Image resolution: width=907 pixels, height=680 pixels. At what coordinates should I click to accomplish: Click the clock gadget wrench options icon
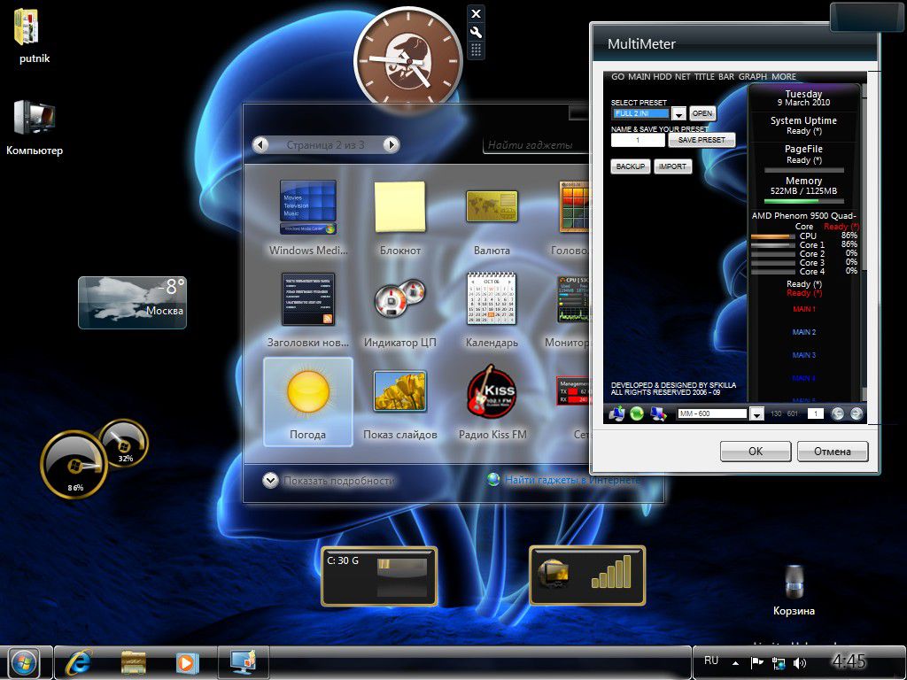point(476,31)
